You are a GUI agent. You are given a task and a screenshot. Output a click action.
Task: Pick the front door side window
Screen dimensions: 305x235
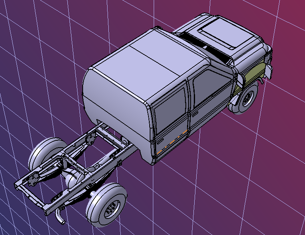[212, 87]
